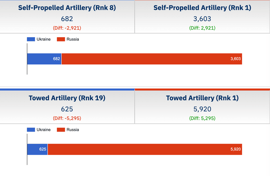The image size is (270, 176).
Task: Click the blue Ukraine bar showing 625
Action: click(37, 149)
